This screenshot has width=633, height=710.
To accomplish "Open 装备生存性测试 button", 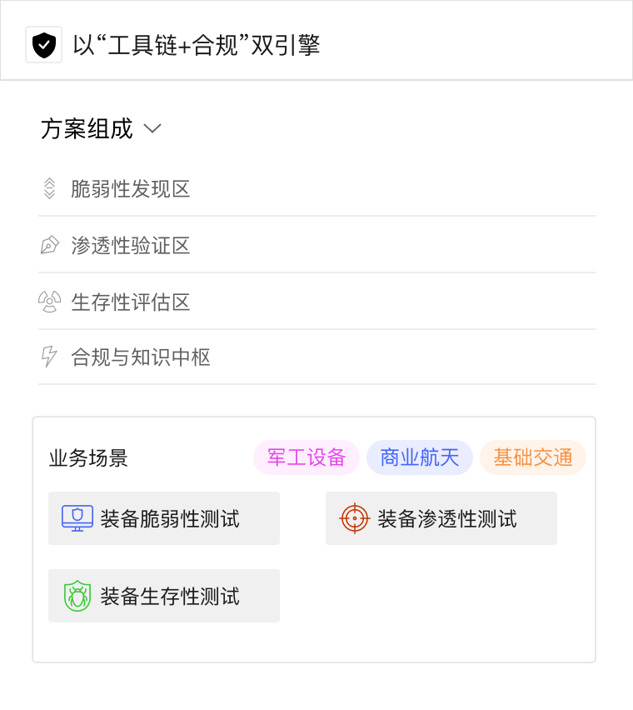I will click(x=164, y=596).
